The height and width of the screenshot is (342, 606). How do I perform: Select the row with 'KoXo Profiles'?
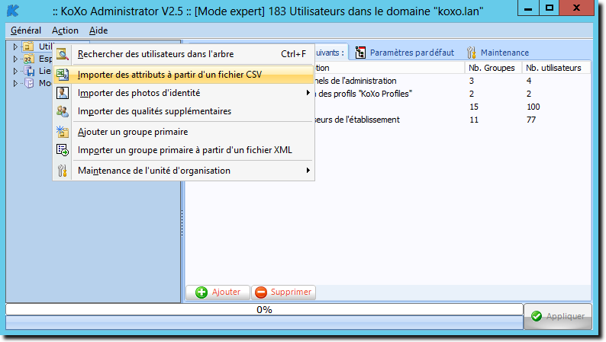click(x=388, y=94)
